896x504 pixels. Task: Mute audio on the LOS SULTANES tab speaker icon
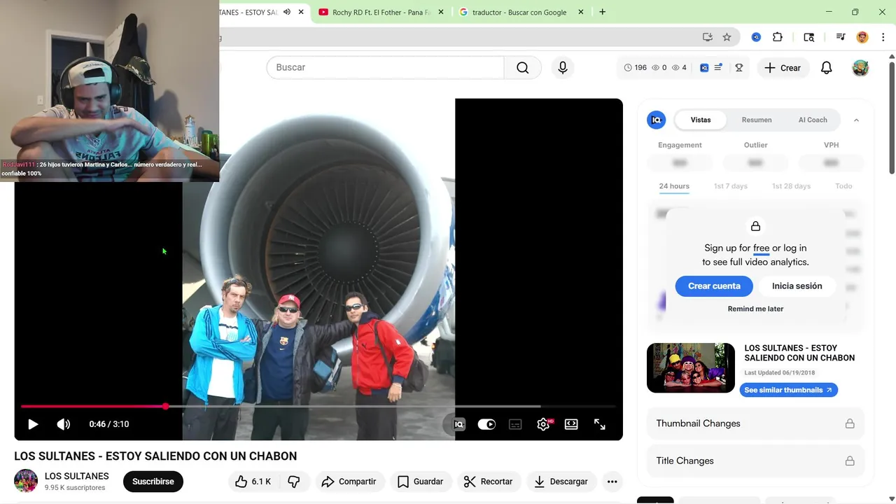click(x=286, y=12)
